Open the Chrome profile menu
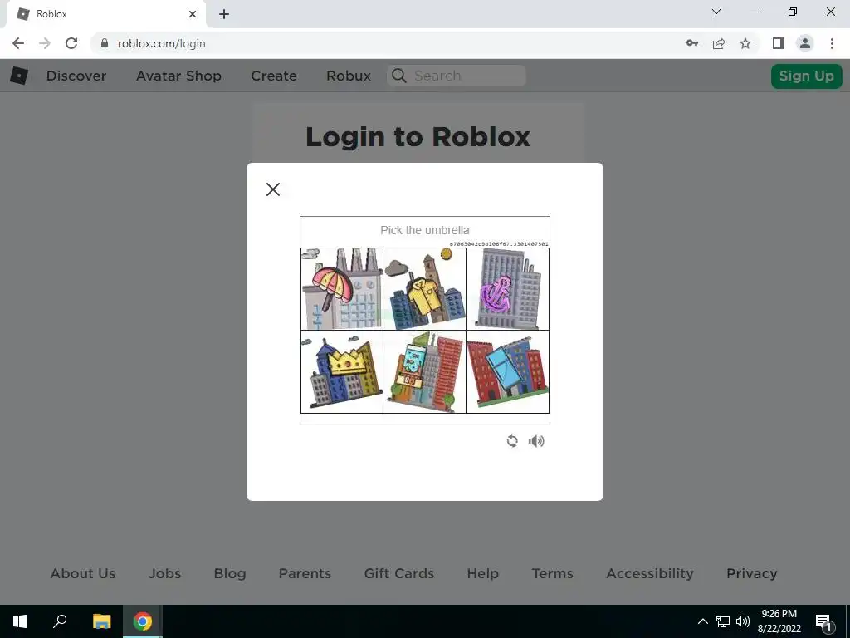This screenshot has width=850, height=638. pyautogui.click(x=805, y=43)
